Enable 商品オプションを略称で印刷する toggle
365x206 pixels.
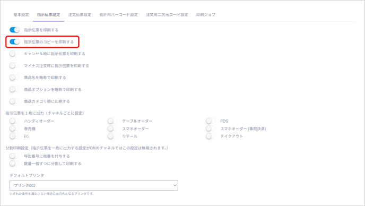tap(14, 89)
